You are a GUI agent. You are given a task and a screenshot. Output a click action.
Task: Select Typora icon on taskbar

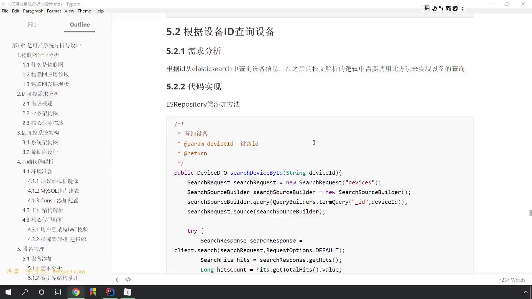[x=127, y=292]
